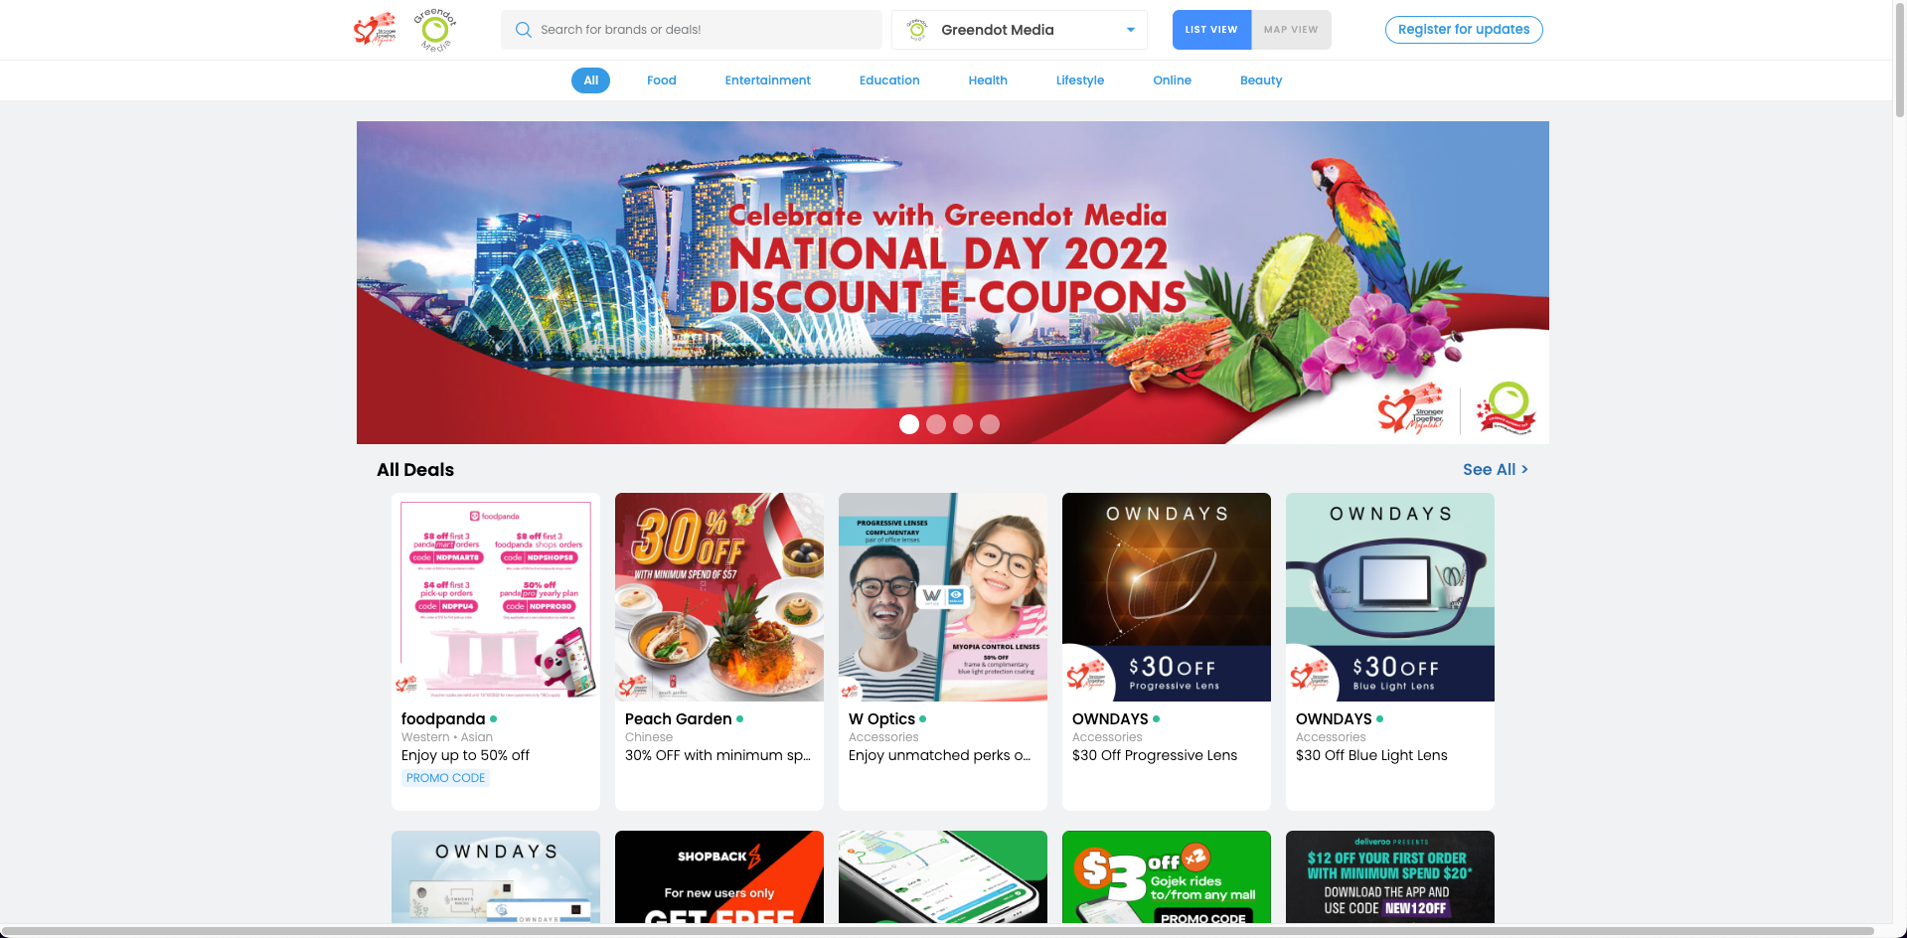
Task: Click the horizontal scrollbar at page bottom
Action: [937, 931]
